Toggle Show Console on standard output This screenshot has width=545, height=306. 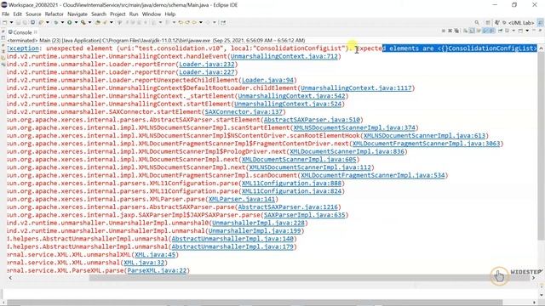(485, 31)
